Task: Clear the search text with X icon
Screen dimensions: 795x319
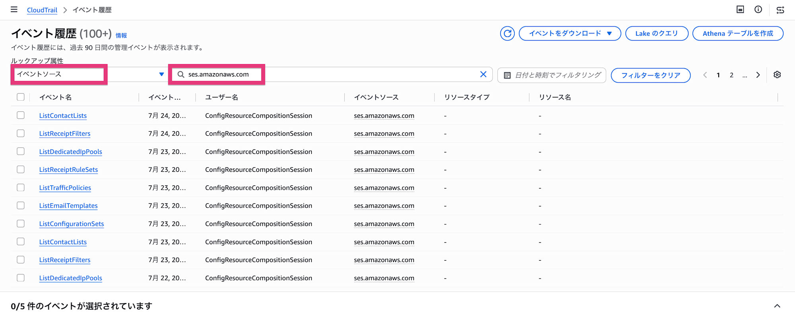Action: click(483, 74)
